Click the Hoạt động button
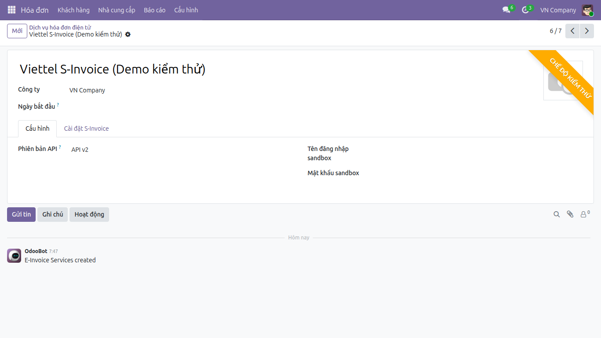 click(x=89, y=214)
